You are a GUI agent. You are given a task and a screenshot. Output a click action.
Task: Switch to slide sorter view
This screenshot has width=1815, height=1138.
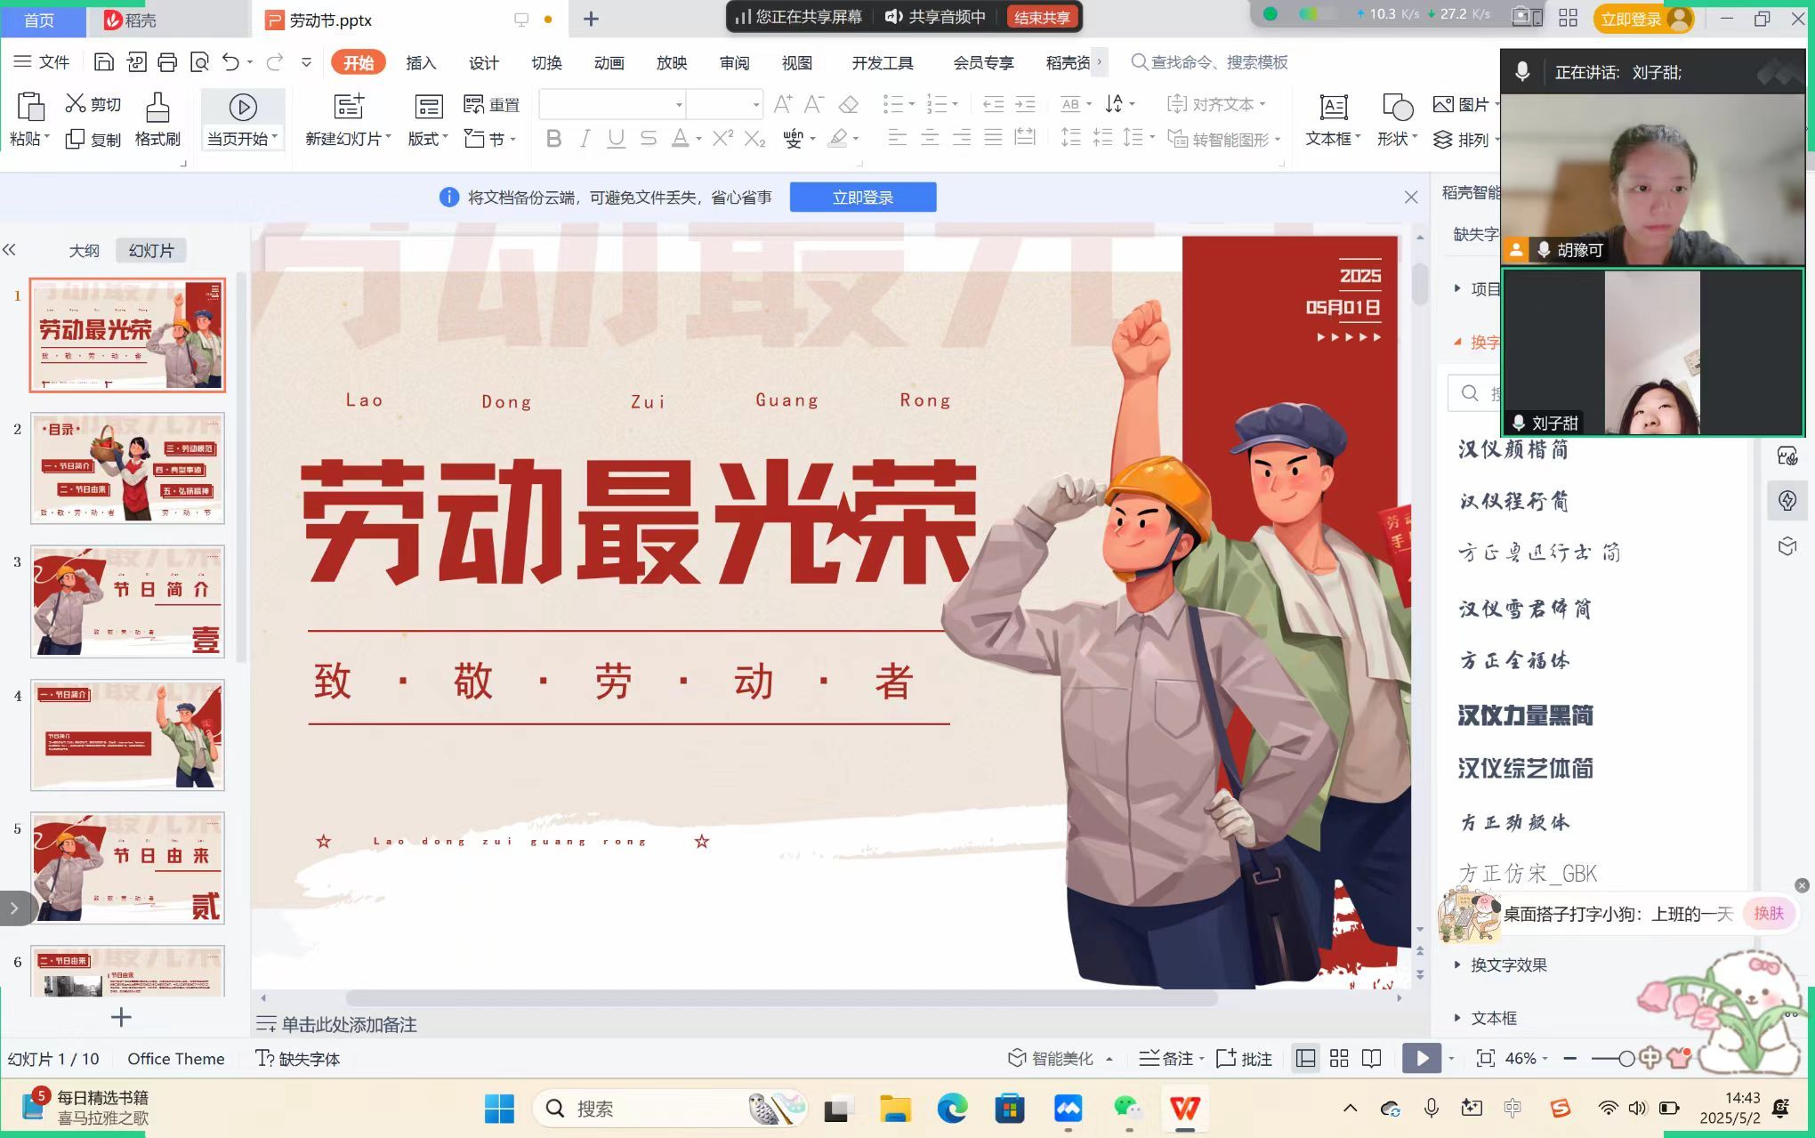click(1338, 1059)
